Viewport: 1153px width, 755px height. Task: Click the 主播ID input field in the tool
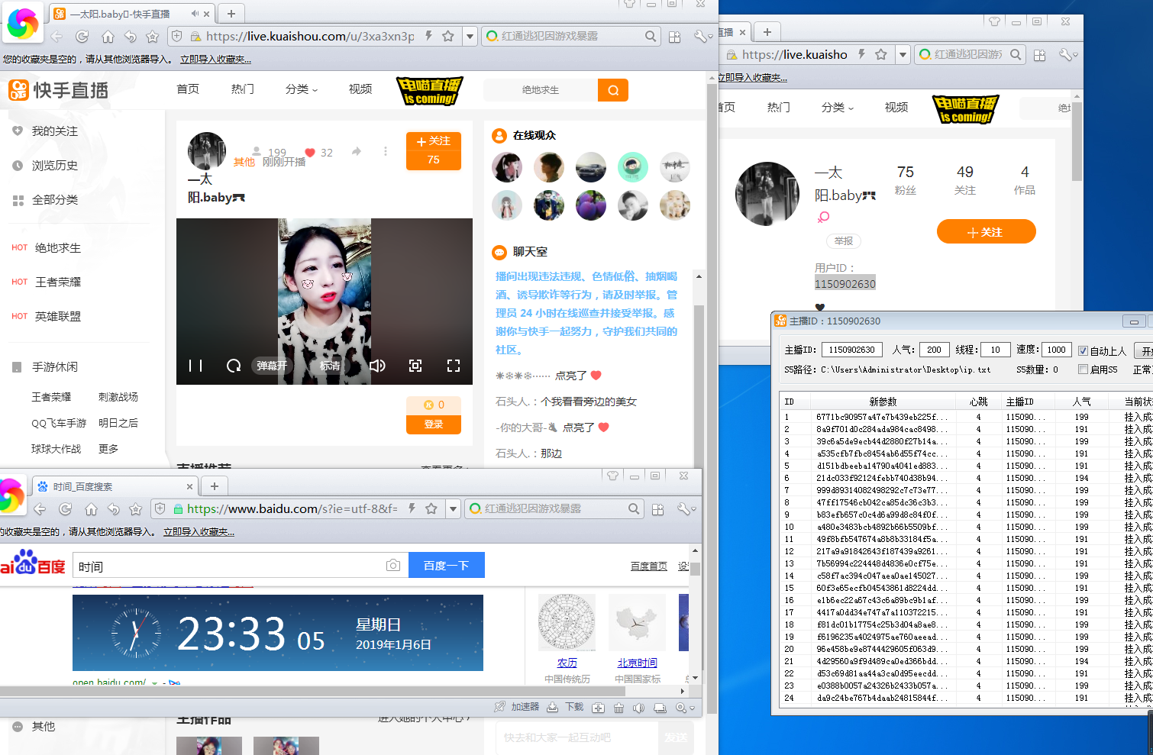852,350
